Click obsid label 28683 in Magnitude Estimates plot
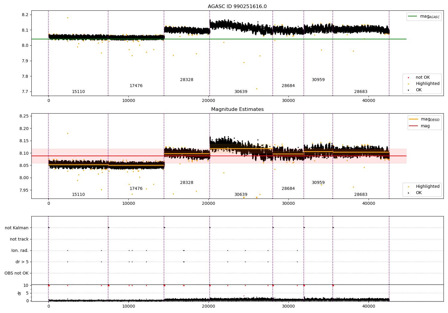This screenshot has width=448, height=313. [361, 195]
